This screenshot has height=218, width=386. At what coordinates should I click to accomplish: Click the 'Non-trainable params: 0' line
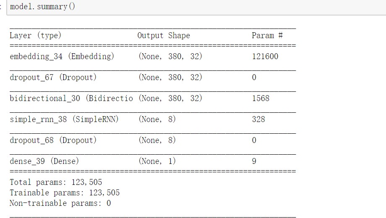click(x=60, y=203)
